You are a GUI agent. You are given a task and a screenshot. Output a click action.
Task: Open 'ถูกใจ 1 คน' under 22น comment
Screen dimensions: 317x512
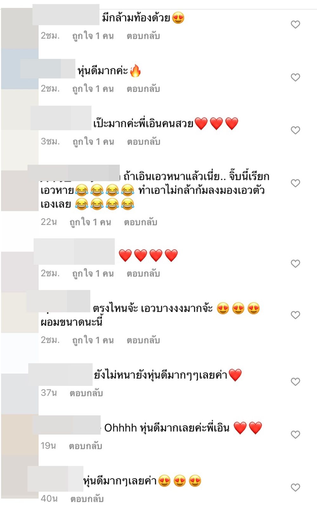coord(90,222)
